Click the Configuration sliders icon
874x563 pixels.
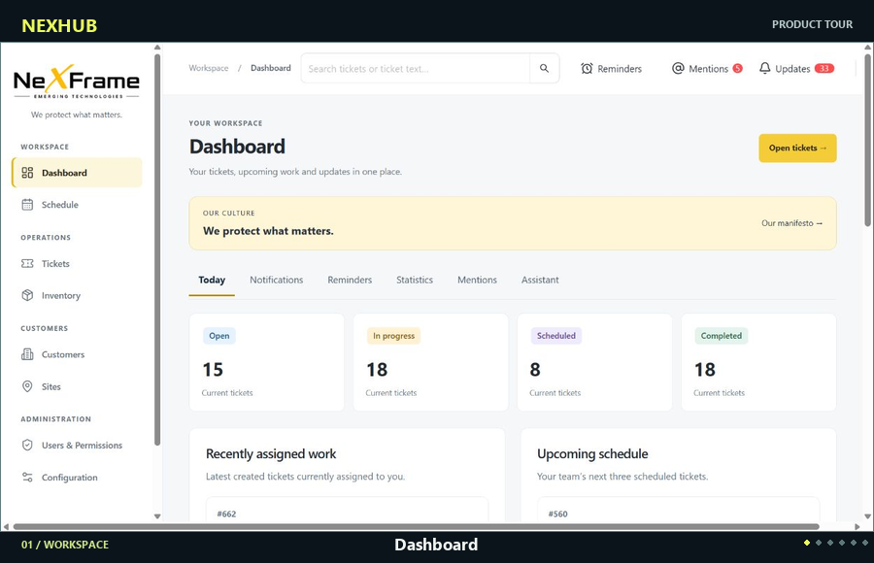point(27,478)
